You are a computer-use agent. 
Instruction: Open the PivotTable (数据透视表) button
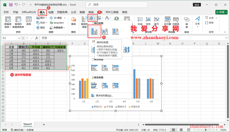click(8, 22)
